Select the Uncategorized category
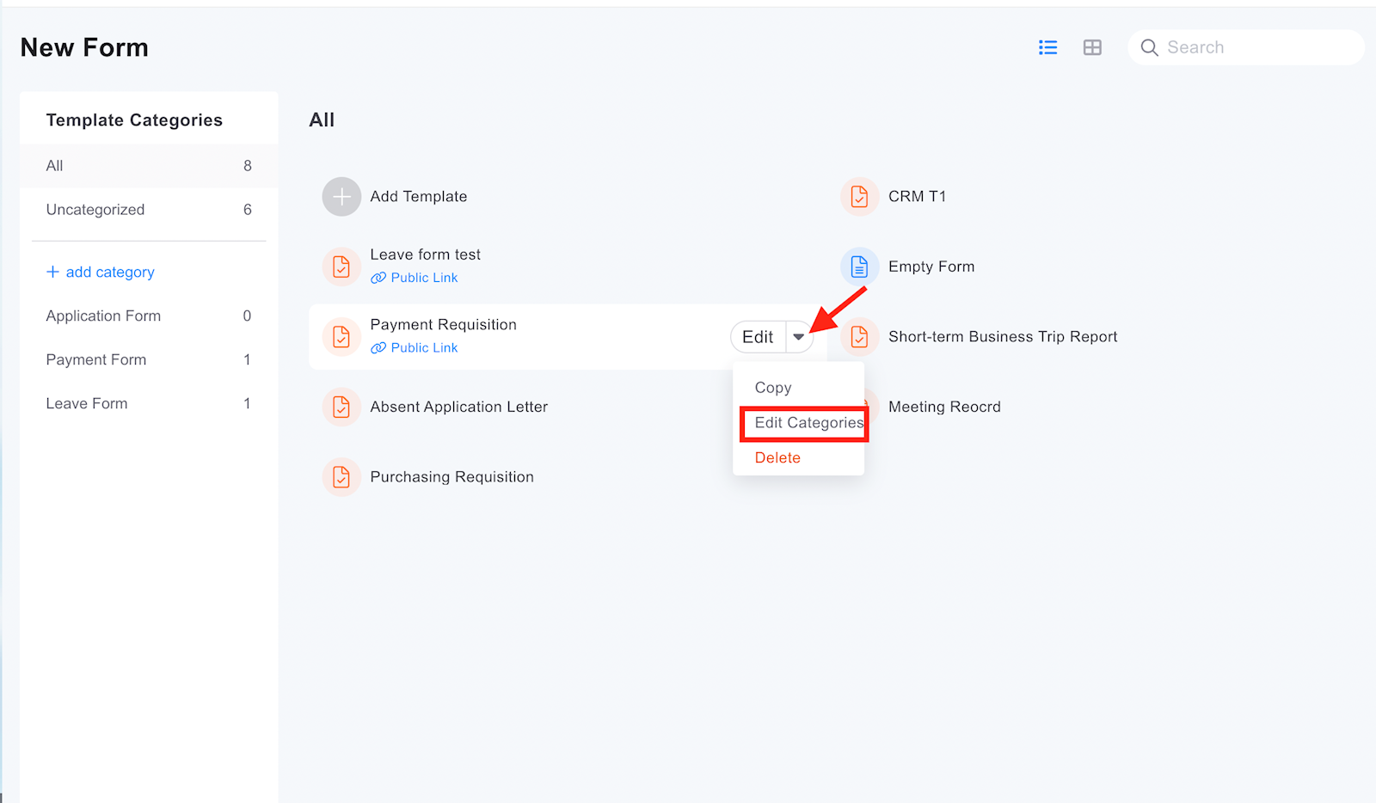1376x803 pixels. coord(95,210)
